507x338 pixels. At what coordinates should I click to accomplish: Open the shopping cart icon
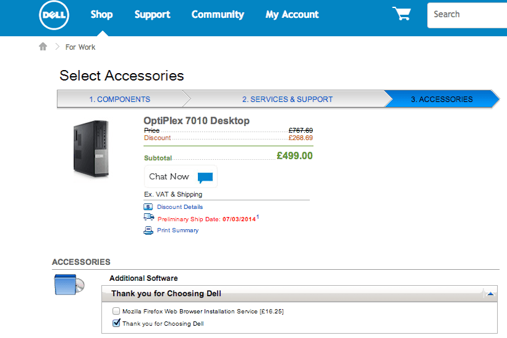(401, 14)
